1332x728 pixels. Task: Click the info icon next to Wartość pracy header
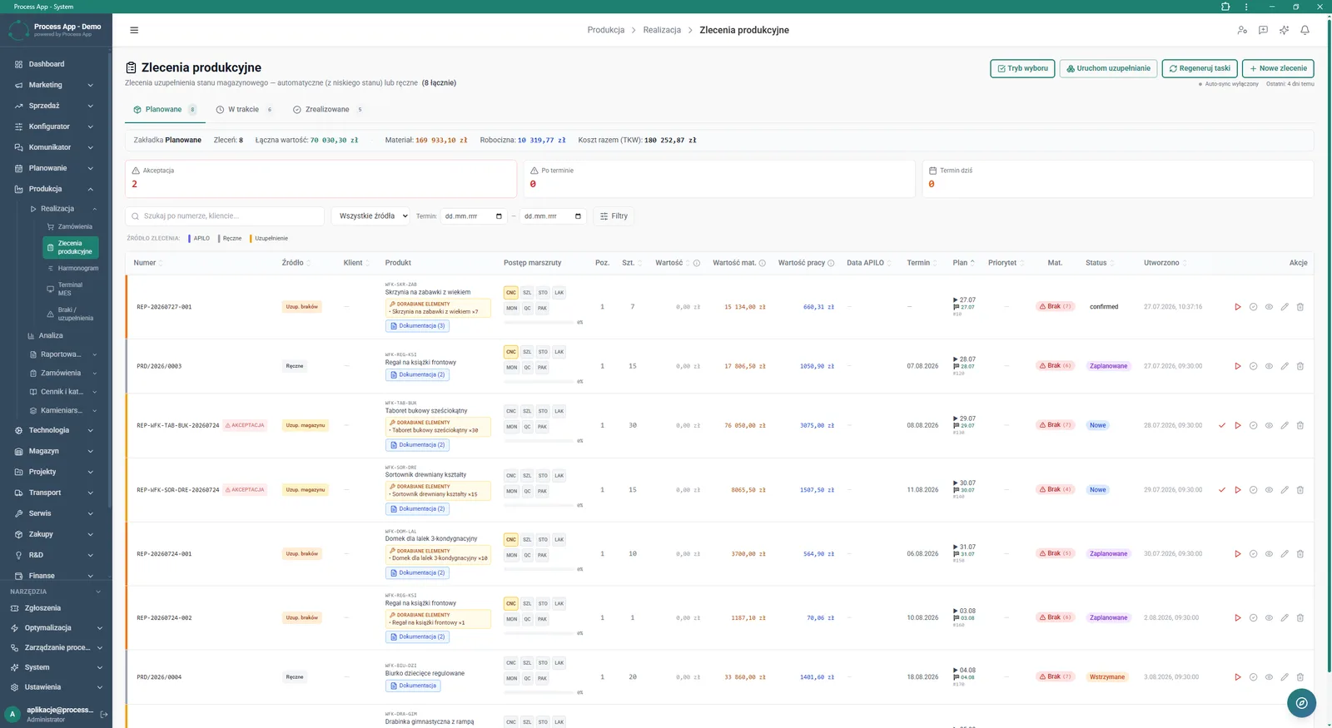(831, 263)
